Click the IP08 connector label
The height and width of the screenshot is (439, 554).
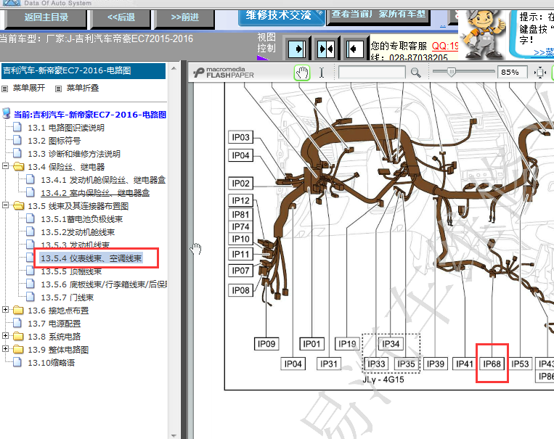(240, 290)
